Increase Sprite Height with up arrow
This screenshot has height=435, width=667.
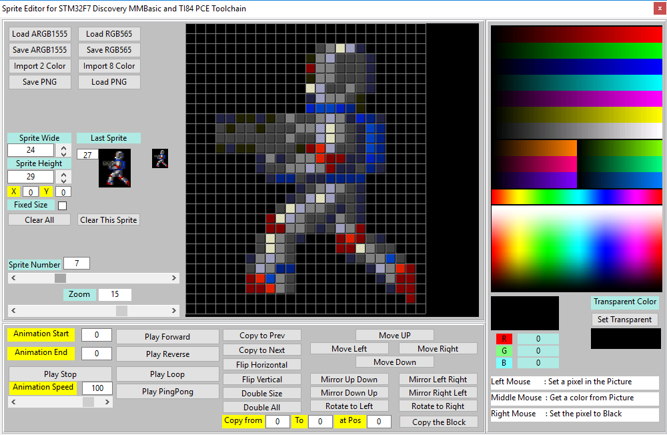click(x=63, y=173)
